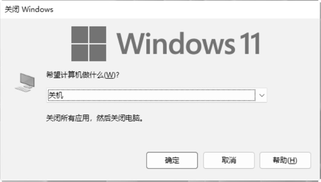Expand the shutdown options chevron arrow
Image resolution: width=321 pixels, height=182 pixels.
[262, 96]
